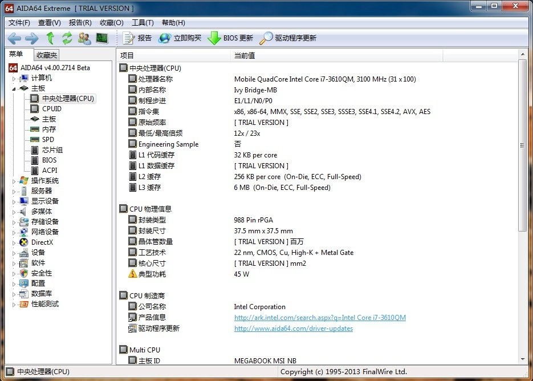Click 立即购买 buy now toolbar button
Viewport: 533px width, 381px height.
click(180, 38)
